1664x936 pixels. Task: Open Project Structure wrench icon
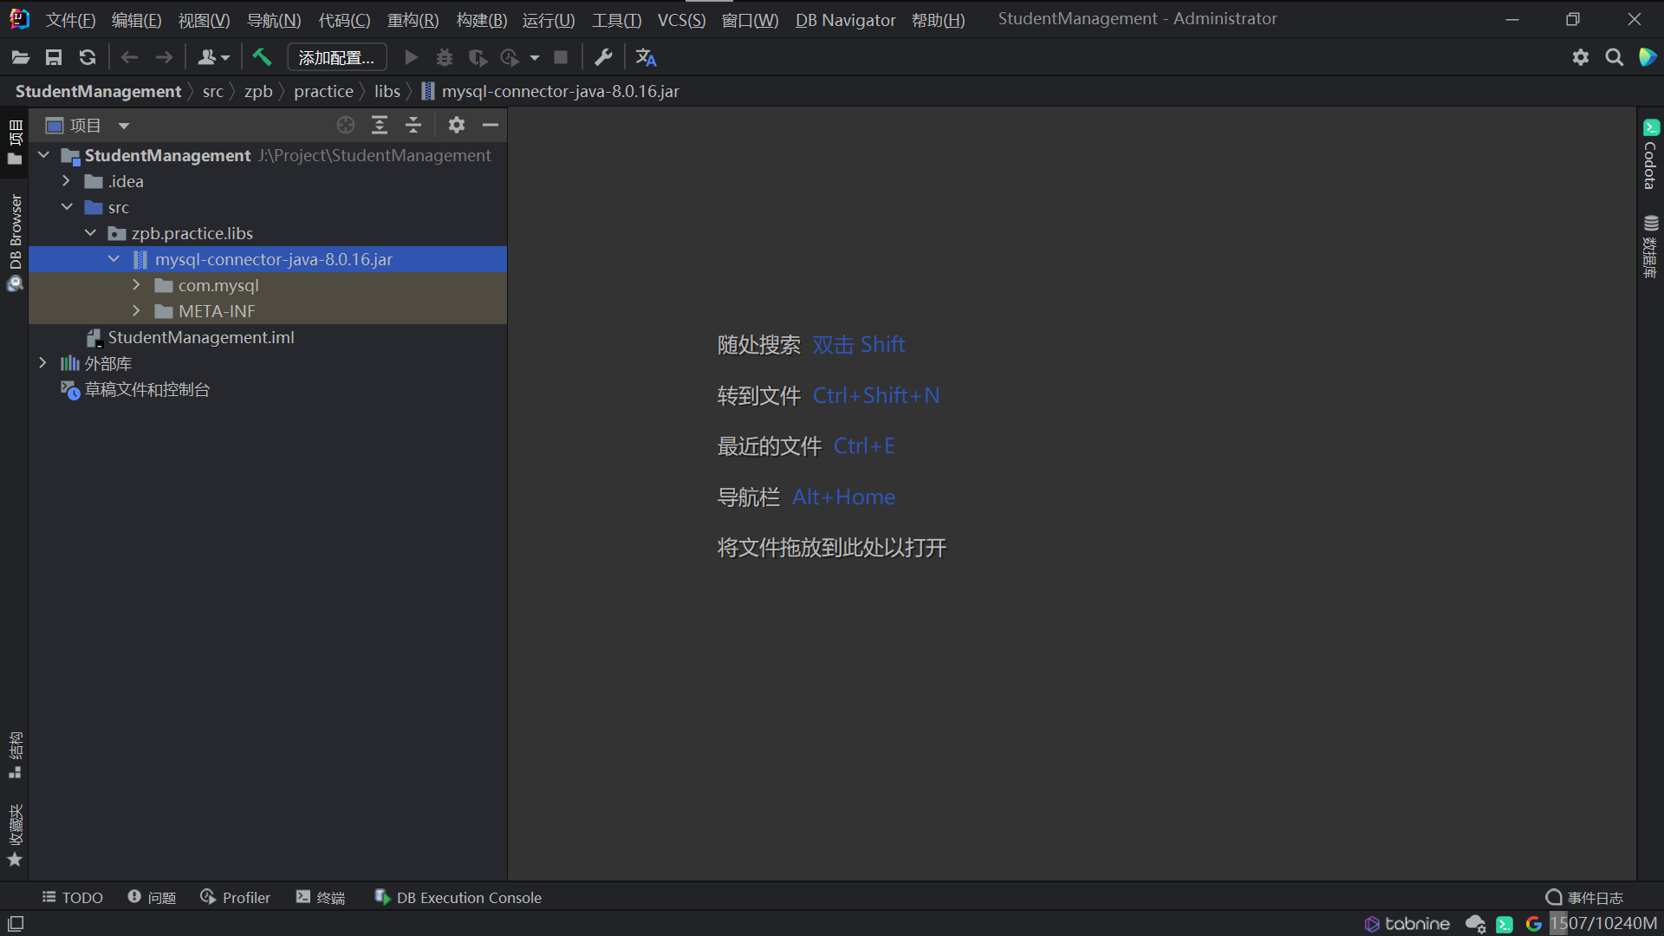(x=603, y=57)
